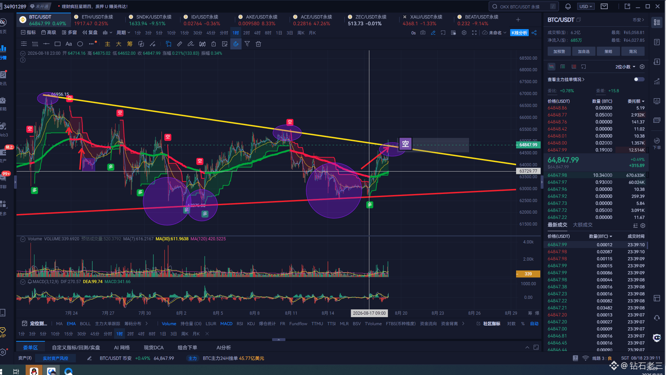This screenshot has width=666, height=375.
Task: Open the mail envelope icon
Action: (x=604, y=6)
